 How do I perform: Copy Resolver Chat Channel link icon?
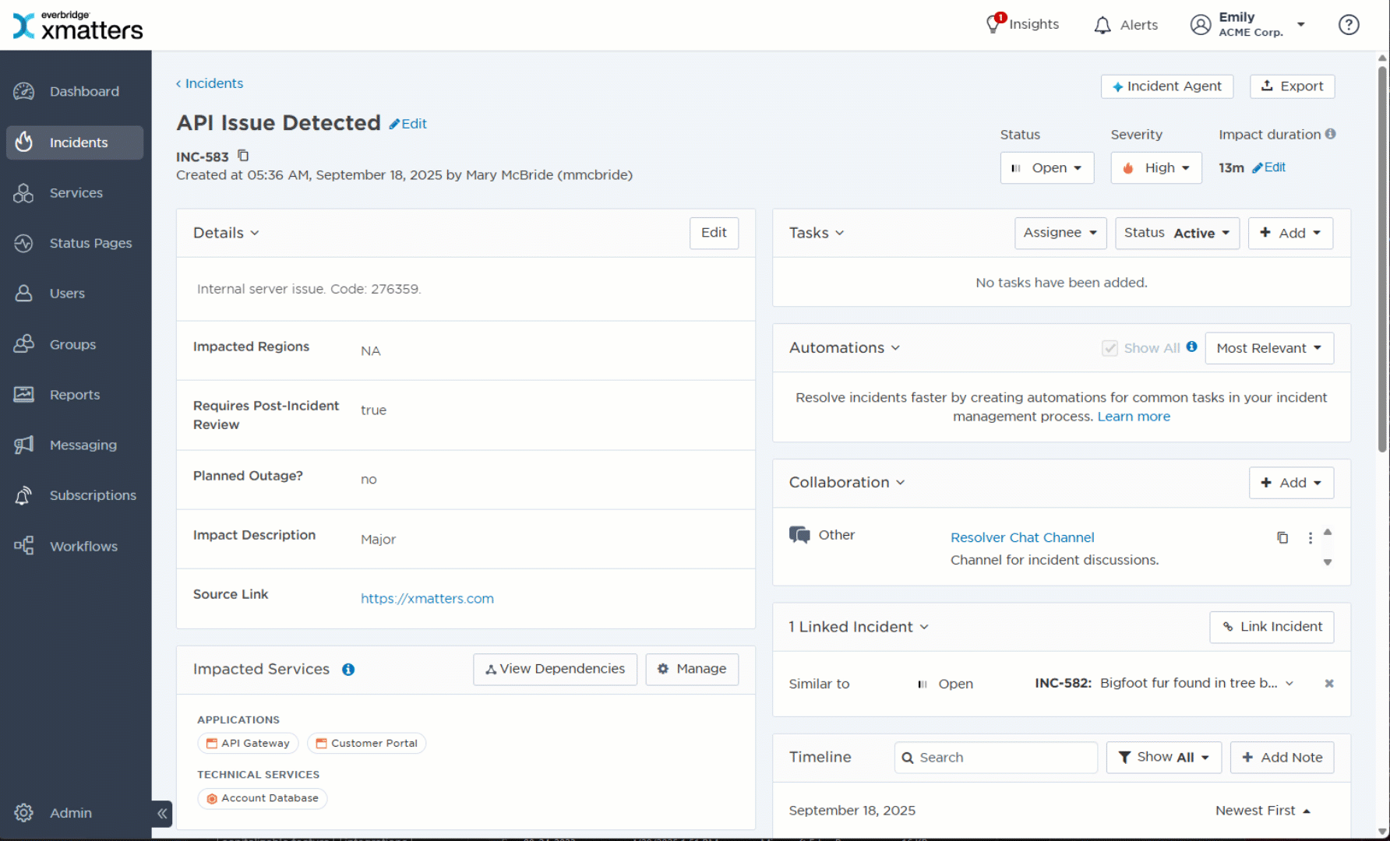click(x=1282, y=537)
